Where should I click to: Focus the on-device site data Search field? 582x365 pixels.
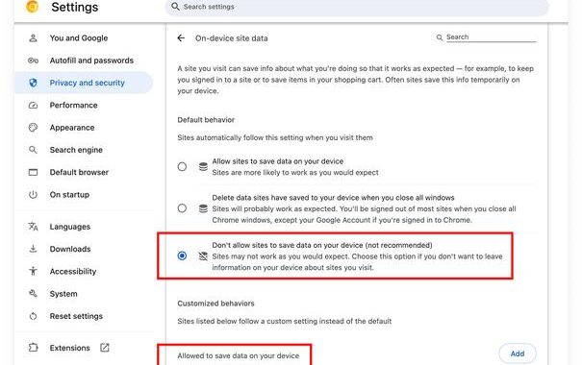[491, 37]
